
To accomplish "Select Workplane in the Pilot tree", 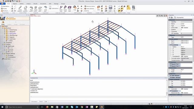I will tap(9, 42).
